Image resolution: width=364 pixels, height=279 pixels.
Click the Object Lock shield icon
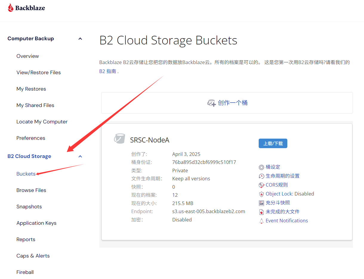[261, 194]
